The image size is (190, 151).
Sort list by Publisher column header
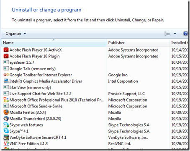138,43
